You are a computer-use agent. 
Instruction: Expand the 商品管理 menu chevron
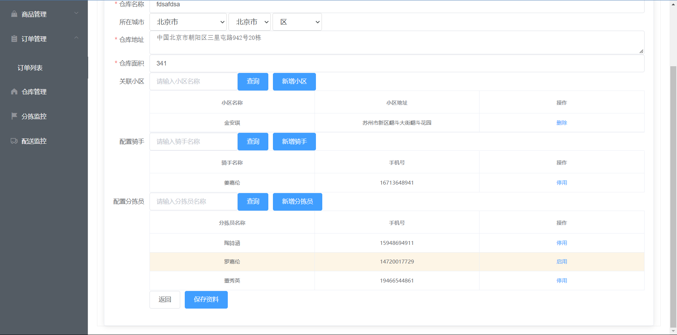point(76,13)
